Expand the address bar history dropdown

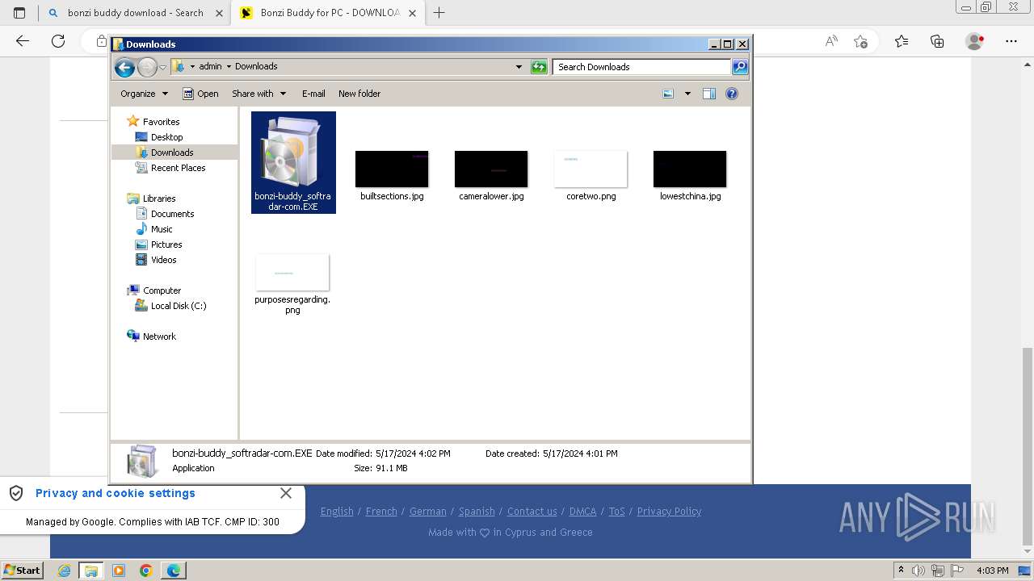519,67
